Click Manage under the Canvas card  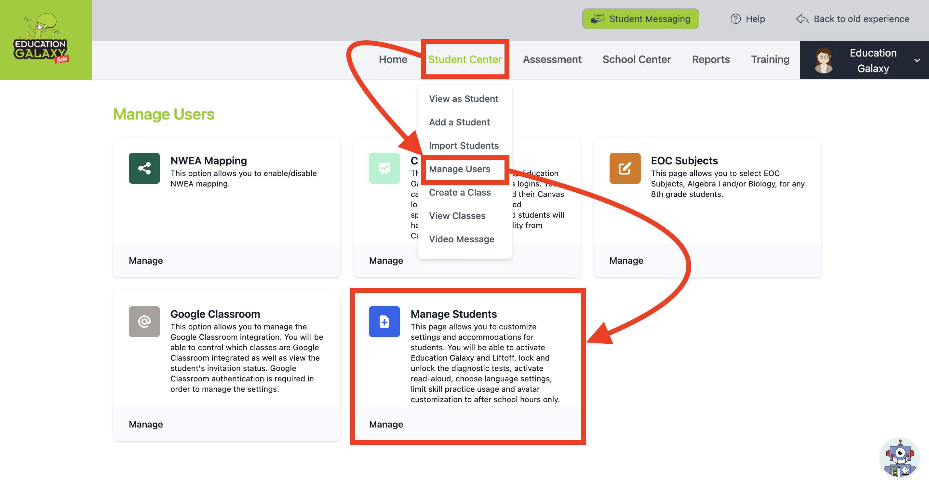[386, 261]
